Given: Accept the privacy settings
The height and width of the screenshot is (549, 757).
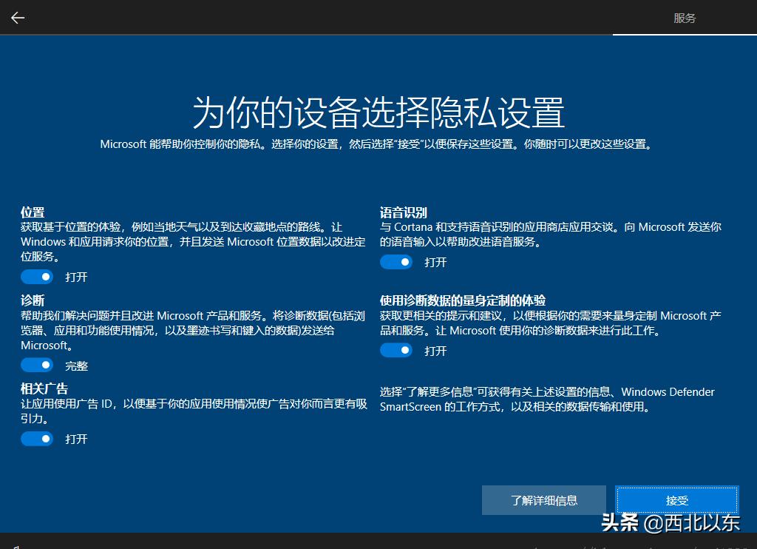Looking at the screenshot, I should (676, 500).
